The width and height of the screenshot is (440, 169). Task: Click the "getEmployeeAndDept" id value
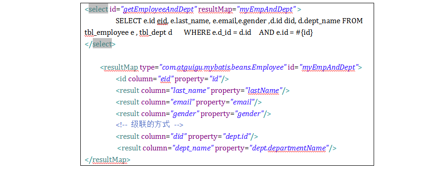coord(159,9)
